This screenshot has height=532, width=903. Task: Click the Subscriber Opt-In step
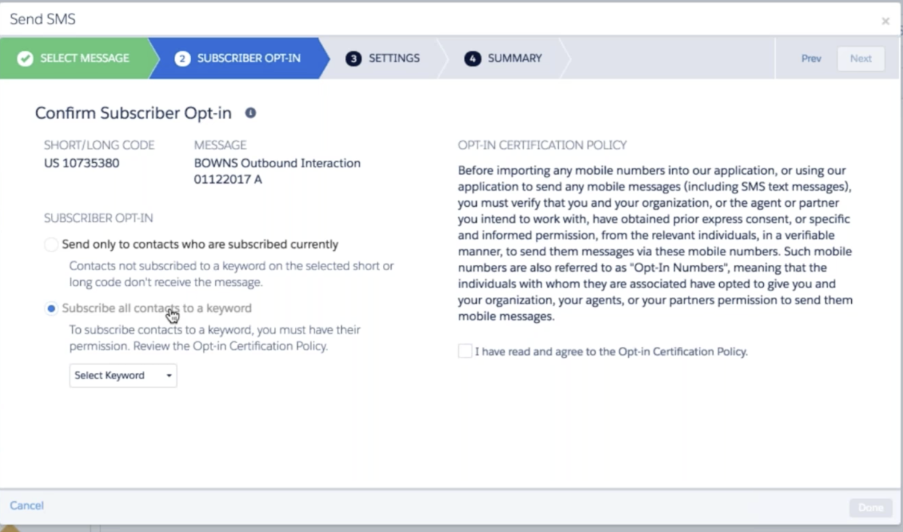tap(238, 58)
